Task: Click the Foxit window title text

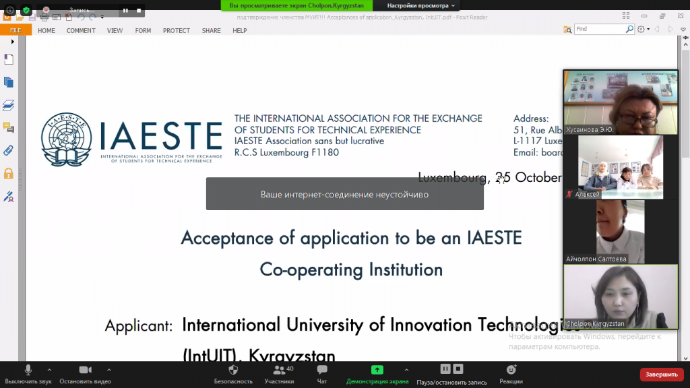Action: (x=362, y=17)
